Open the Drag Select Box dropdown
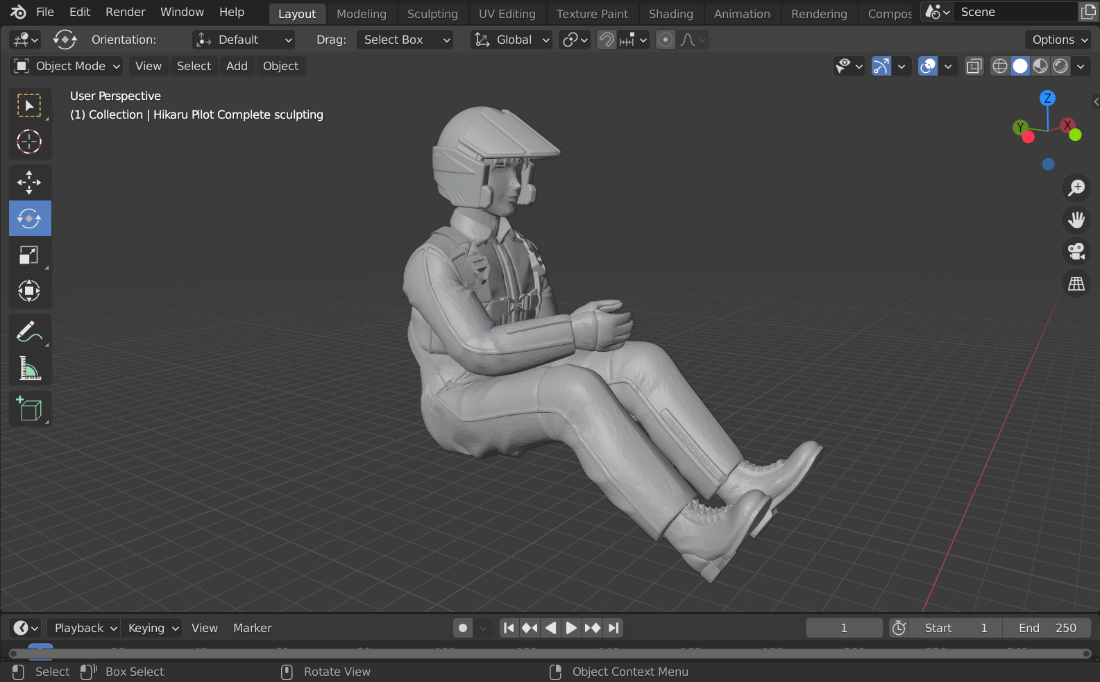1100x682 pixels. click(405, 40)
